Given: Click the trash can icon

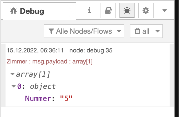Looking at the screenshot, I should pyautogui.click(x=137, y=31).
